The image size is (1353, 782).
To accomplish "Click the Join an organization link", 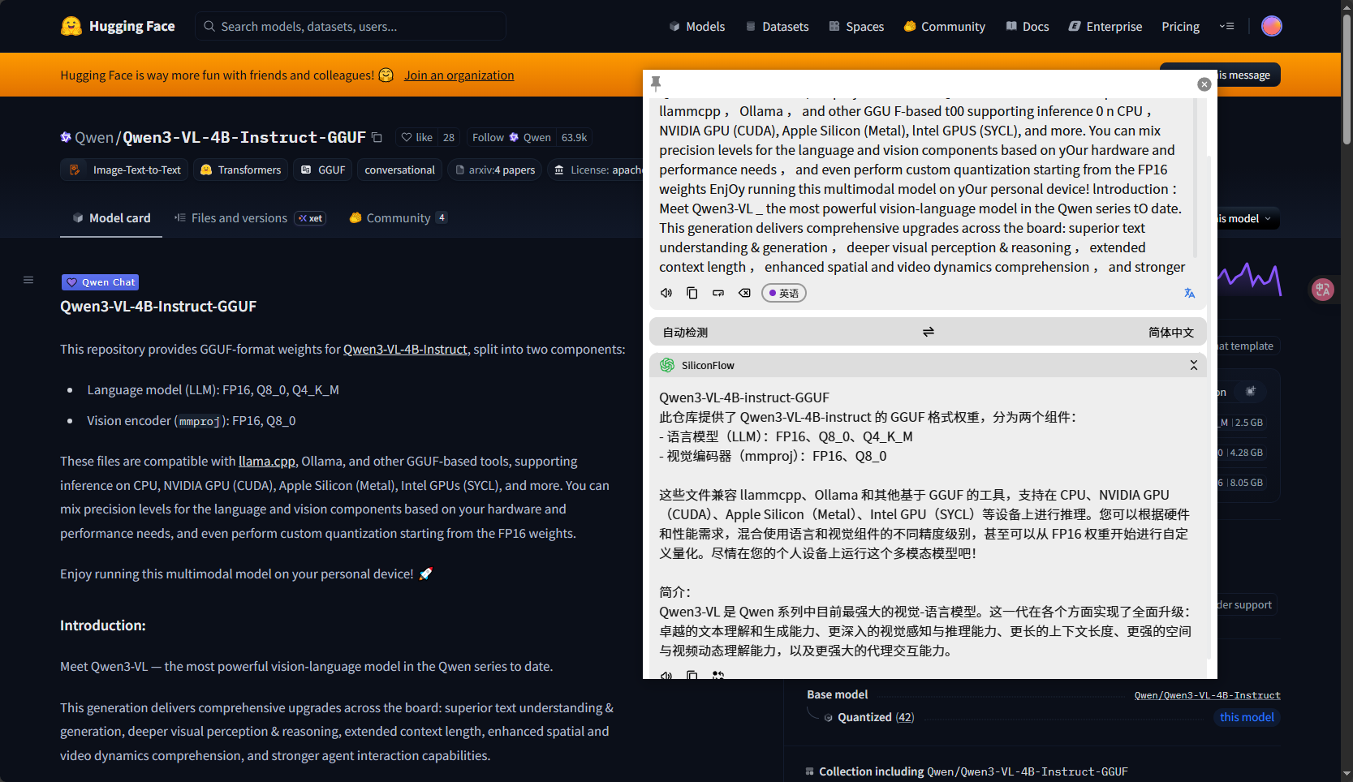I will (x=459, y=75).
